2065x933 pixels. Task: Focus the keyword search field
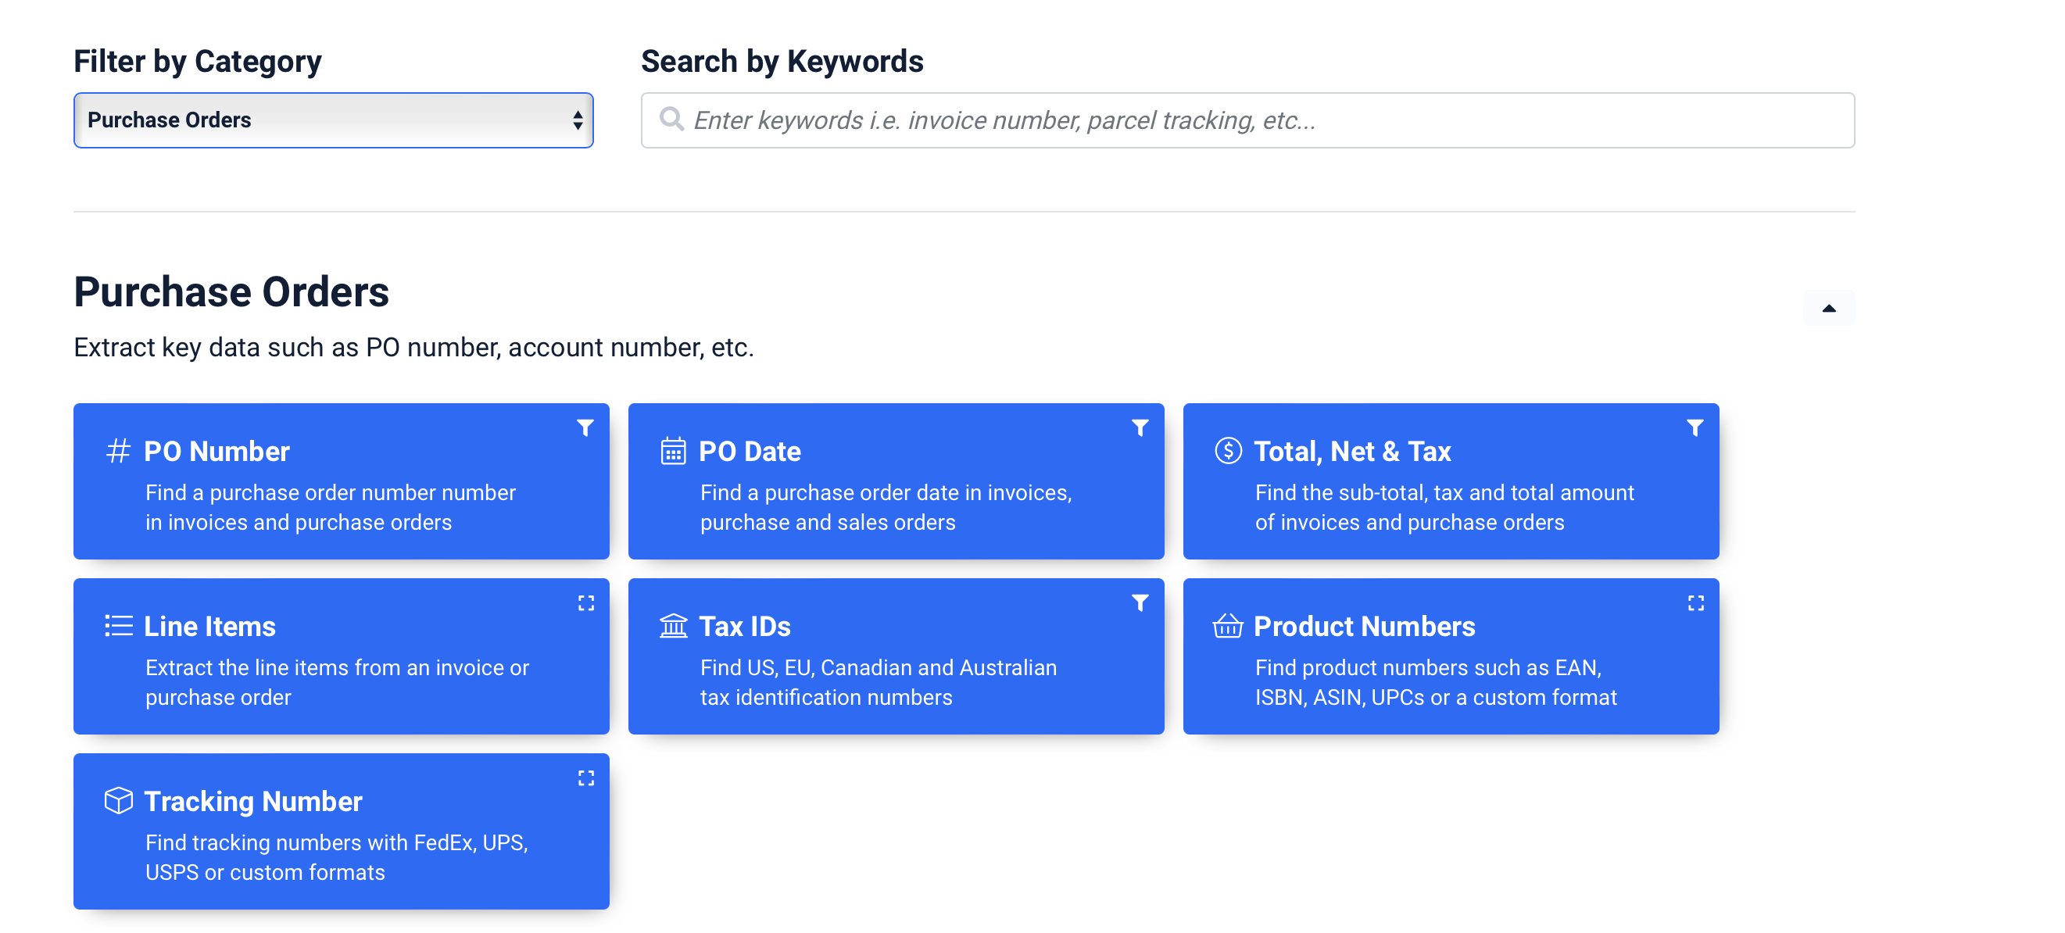coord(1247,120)
